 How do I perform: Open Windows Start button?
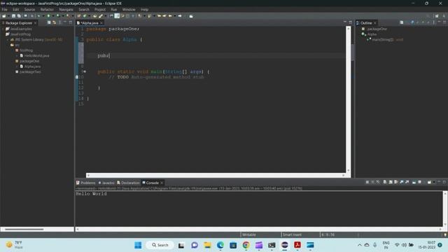coord(138,245)
